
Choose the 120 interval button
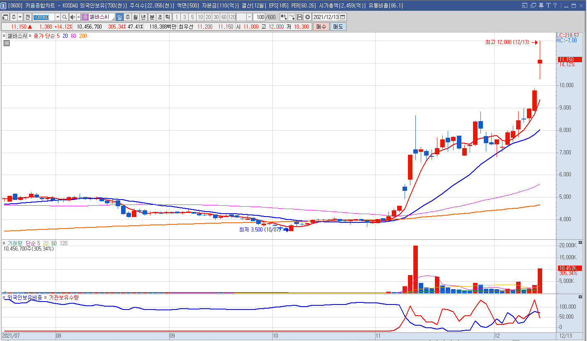232,17
